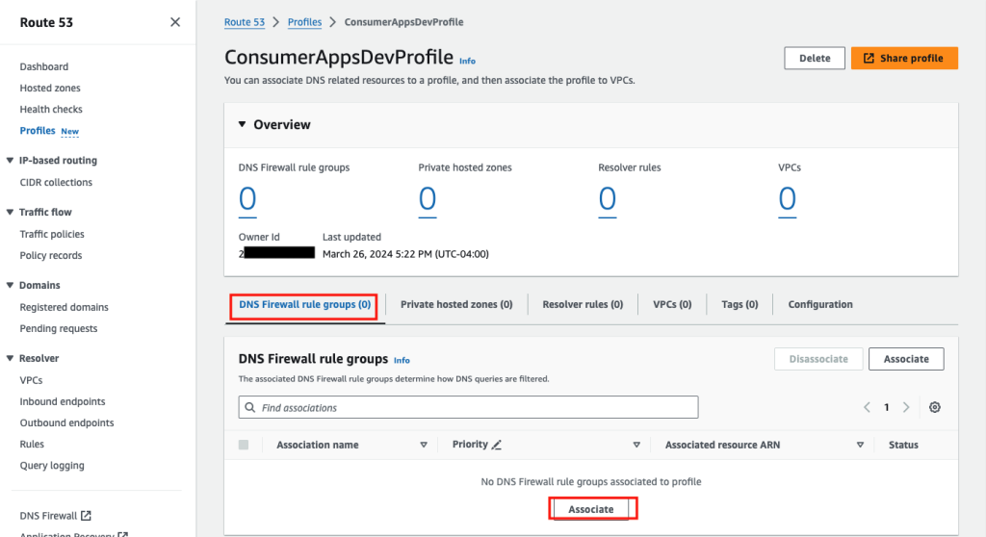Viewport: 986px width, 537px height.
Task: Open CIDR collections in the sidebar
Action: [56, 182]
